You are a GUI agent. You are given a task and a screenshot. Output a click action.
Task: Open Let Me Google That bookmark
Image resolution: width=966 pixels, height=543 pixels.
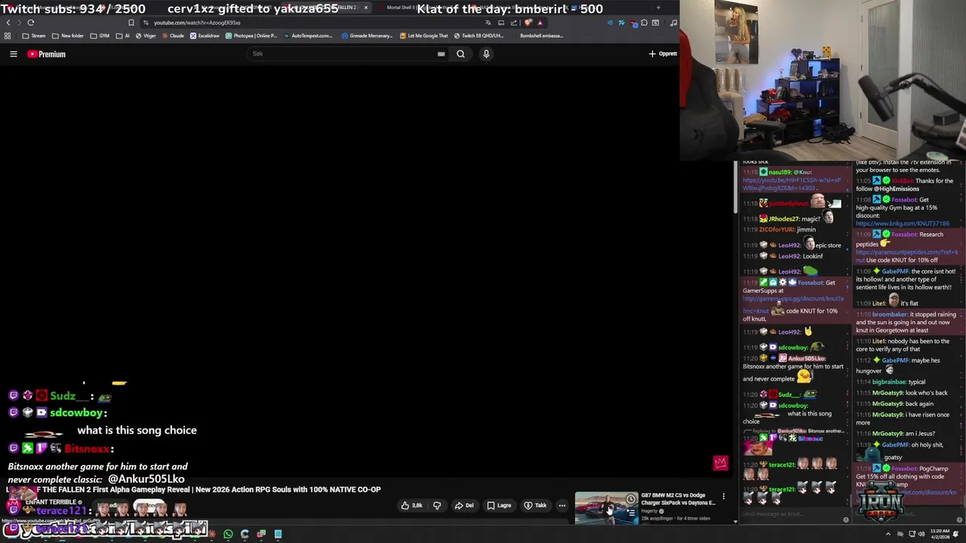(x=423, y=35)
